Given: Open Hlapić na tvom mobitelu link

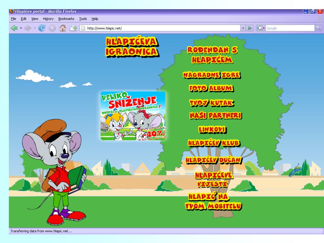Looking at the screenshot, I should 213,202.
